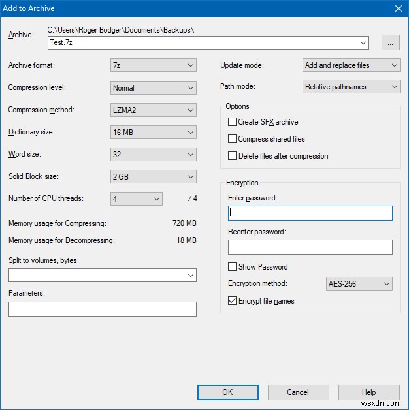The width and height of the screenshot is (409, 410).
Task: Click the Cancel button
Action: tap(298, 392)
